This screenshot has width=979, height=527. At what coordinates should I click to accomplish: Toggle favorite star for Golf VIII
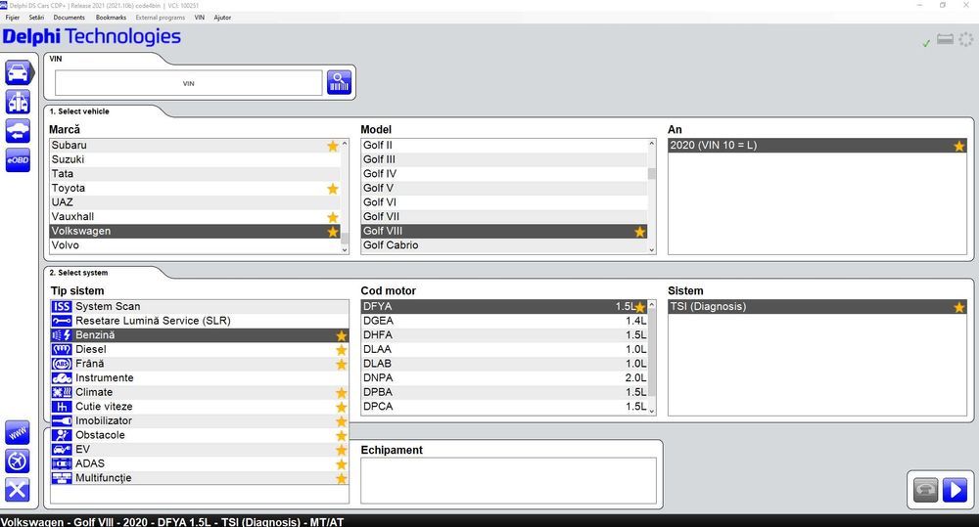[x=640, y=232]
